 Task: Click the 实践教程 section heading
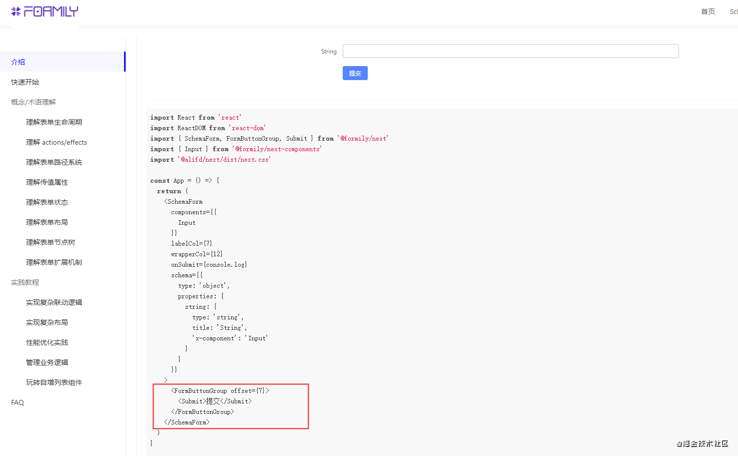point(25,282)
